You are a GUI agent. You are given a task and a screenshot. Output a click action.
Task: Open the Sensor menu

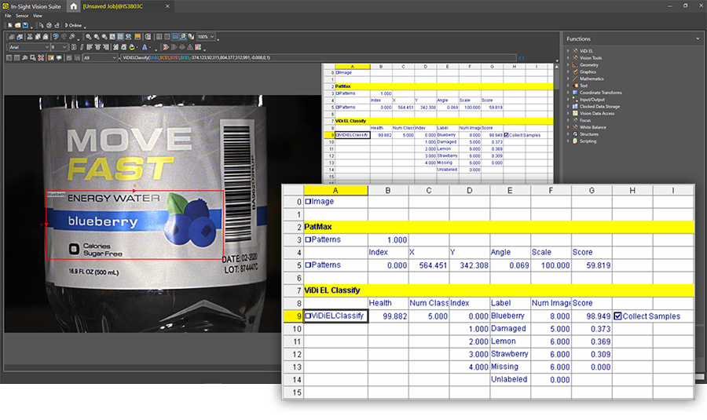[22, 16]
